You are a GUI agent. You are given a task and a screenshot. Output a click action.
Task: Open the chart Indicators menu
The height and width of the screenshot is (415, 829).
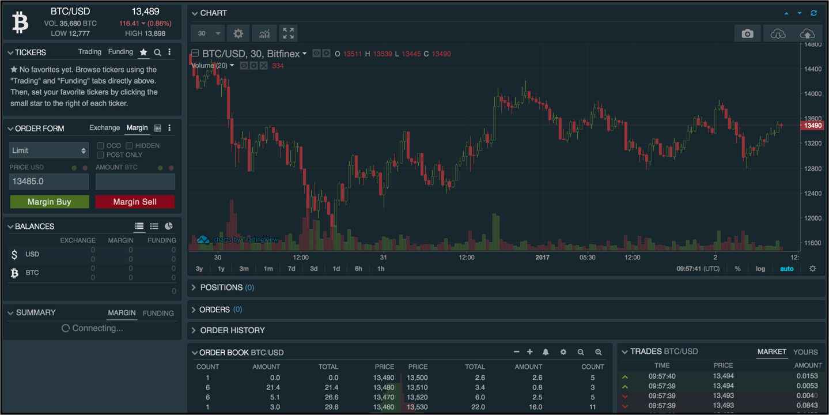(264, 33)
